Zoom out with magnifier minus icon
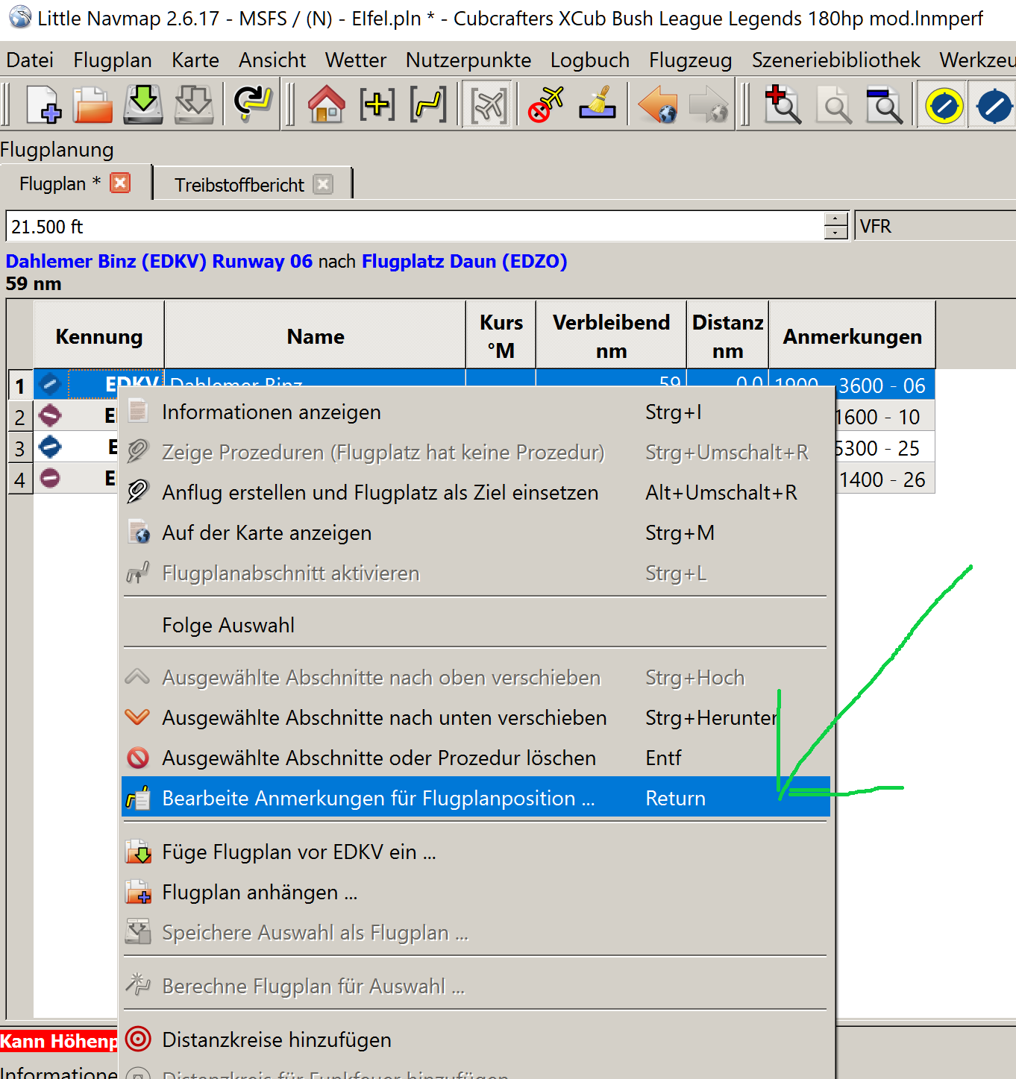 coord(884,104)
